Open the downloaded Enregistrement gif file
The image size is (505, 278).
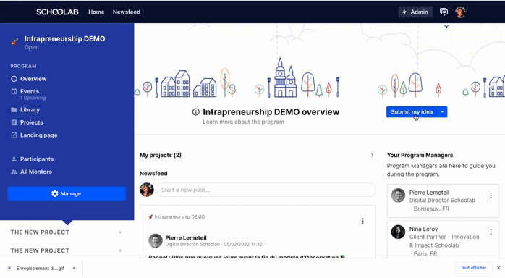pos(40,268)
